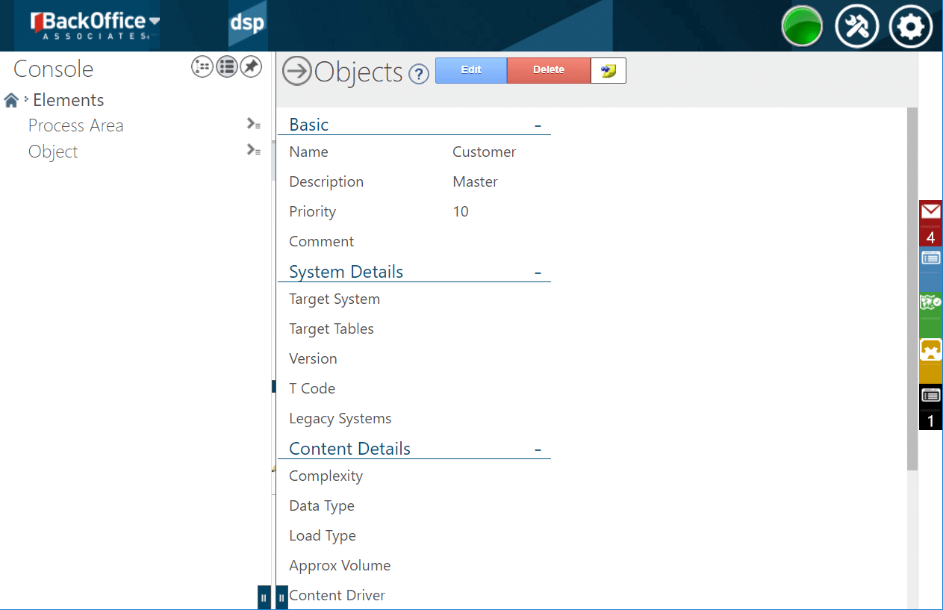Select Object in the Console menu
The width and height of the screenshot is (943, 610).
point(53,152)
